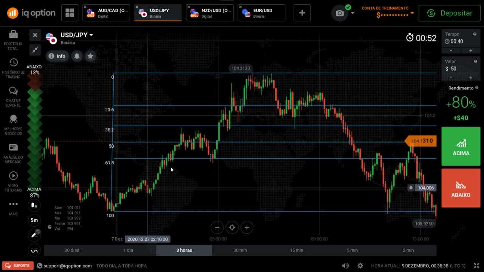Image resolution: width=484 pixels, height=272 pixels.
Task: Set a price alert bell icon
Action: tap(77, 56)
